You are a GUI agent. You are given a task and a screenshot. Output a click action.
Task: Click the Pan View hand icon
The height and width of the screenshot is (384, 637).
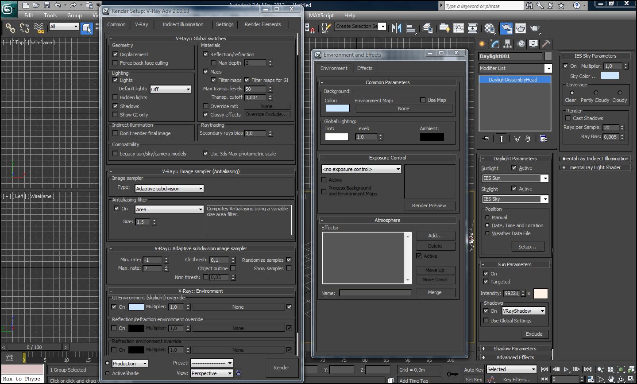coord(611,379)
